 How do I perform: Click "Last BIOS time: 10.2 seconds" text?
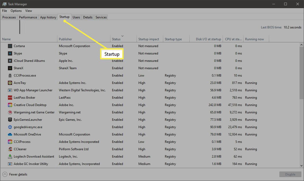281,27
